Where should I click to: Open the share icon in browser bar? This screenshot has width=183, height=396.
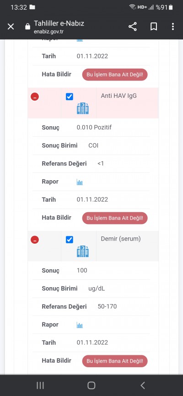133,27
